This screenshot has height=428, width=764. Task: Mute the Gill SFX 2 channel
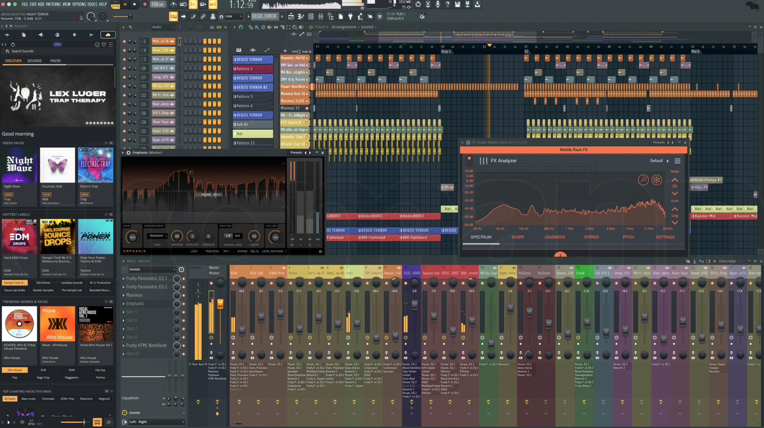pos(124,68)
